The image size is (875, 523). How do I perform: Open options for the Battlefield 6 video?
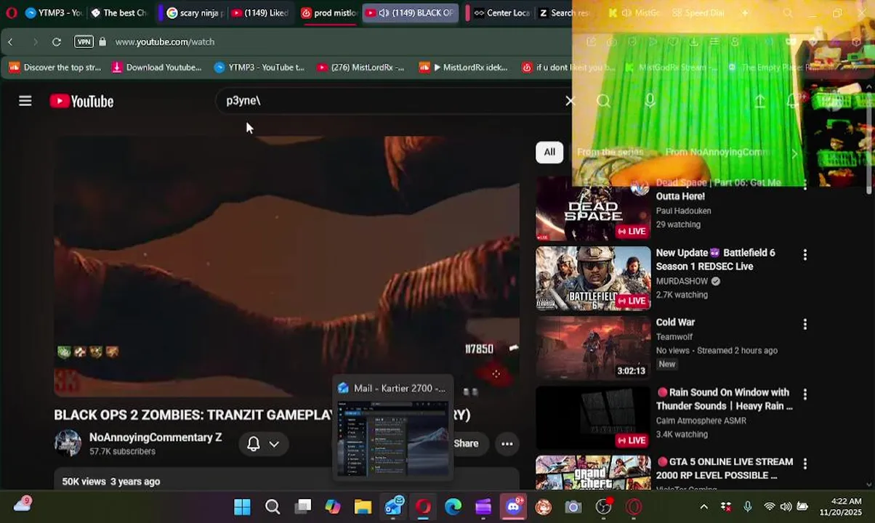[805, 255]
